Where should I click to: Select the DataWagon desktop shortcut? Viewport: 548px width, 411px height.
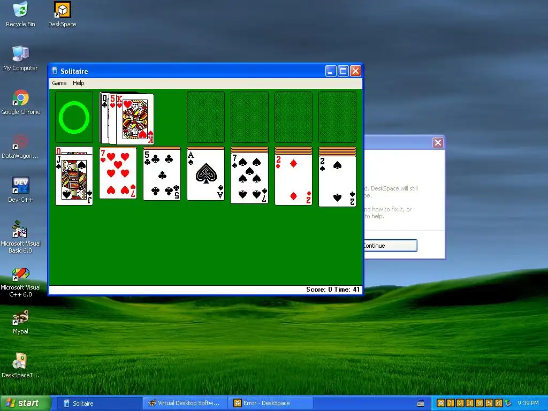pos(20,147)
